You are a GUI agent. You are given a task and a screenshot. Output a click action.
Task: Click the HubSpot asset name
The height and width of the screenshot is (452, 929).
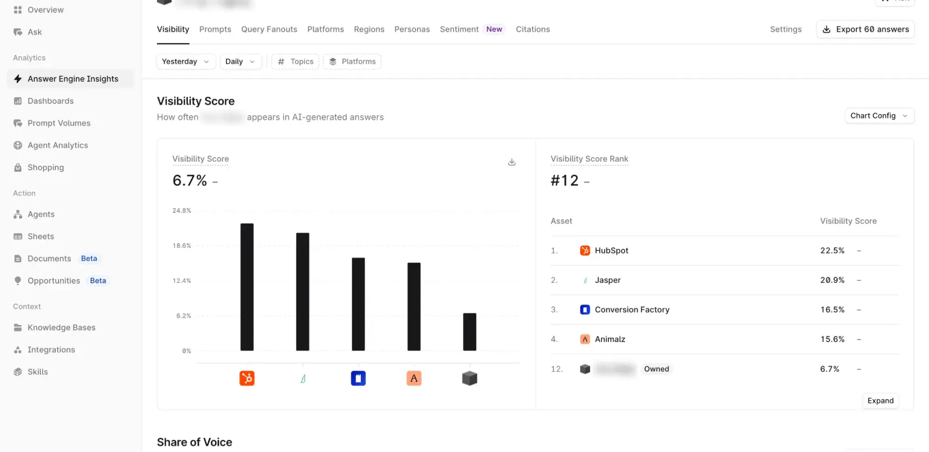click(612, 251)
